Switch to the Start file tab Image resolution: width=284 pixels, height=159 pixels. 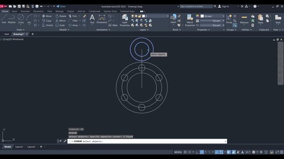tap(7, 34)
